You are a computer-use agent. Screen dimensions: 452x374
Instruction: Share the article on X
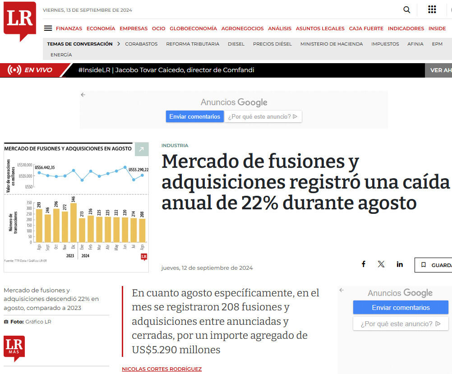[x=381, y=264]
